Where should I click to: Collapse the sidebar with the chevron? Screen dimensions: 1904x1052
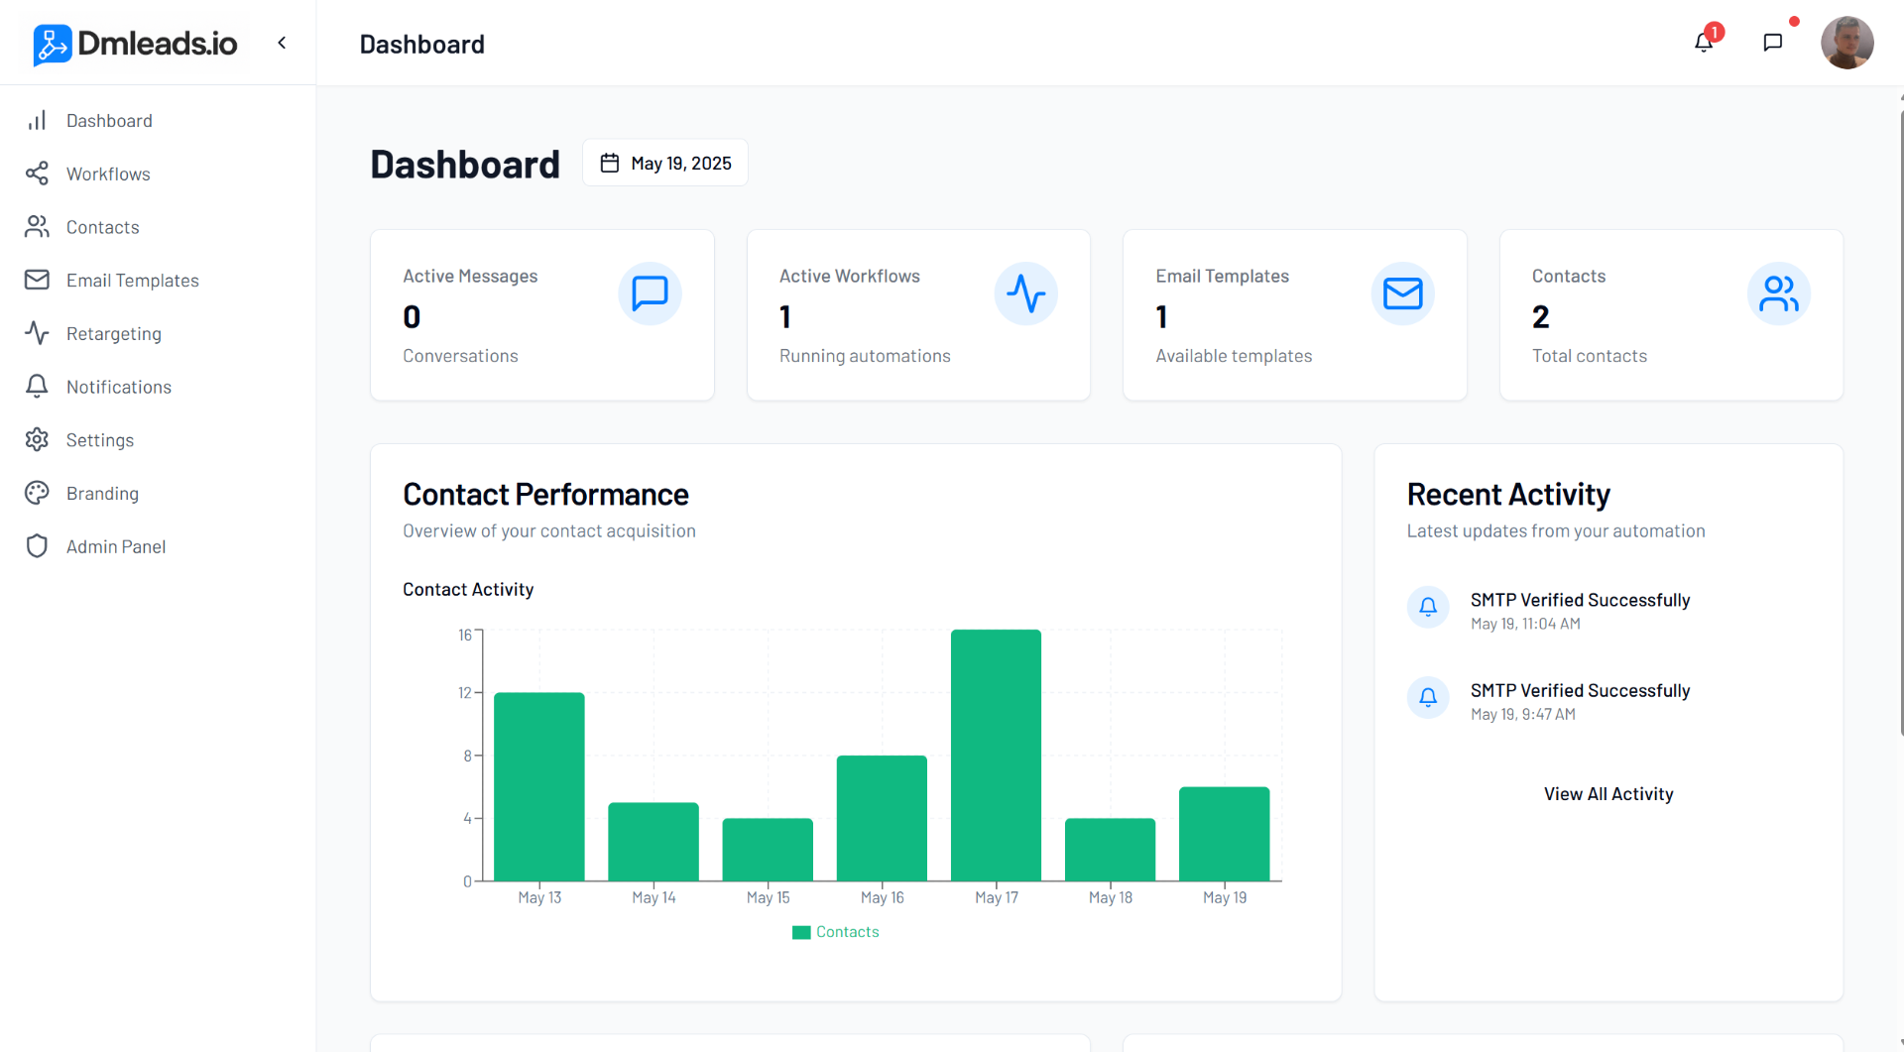pyautogui.click(x=282, y=43)
